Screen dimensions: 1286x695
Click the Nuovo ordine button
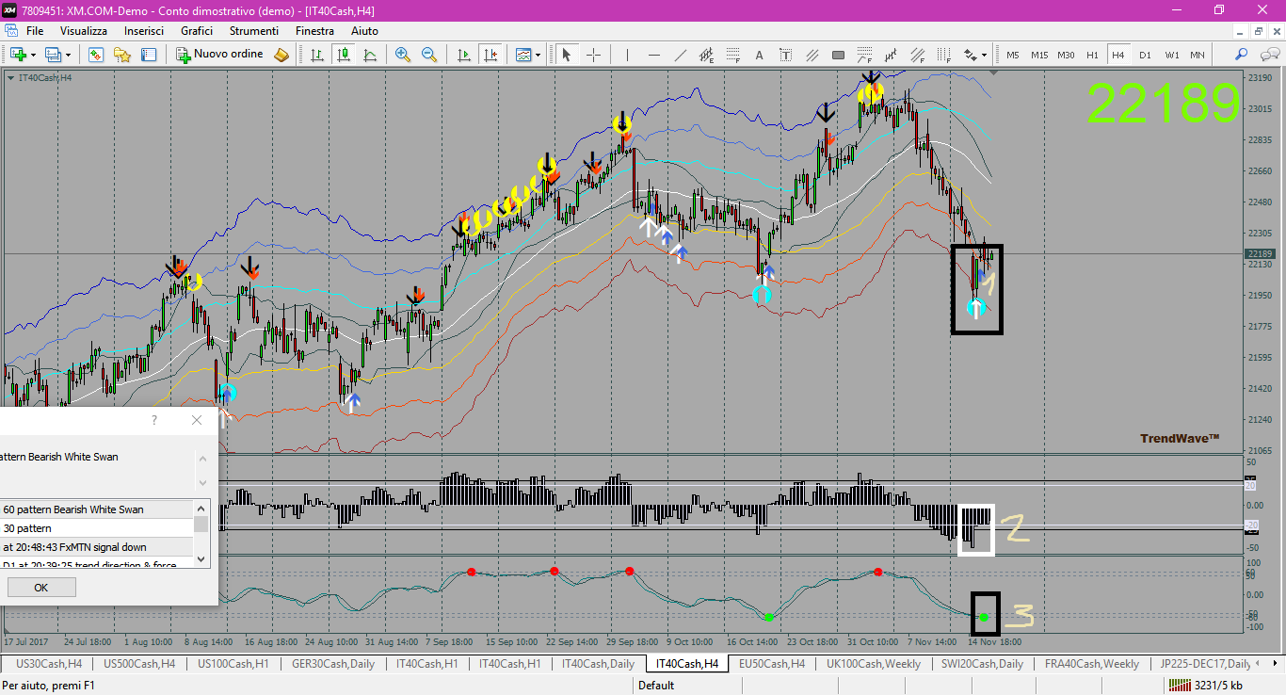220,55
